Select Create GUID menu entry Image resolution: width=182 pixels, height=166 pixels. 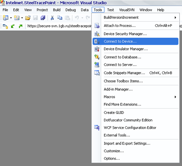135,112
